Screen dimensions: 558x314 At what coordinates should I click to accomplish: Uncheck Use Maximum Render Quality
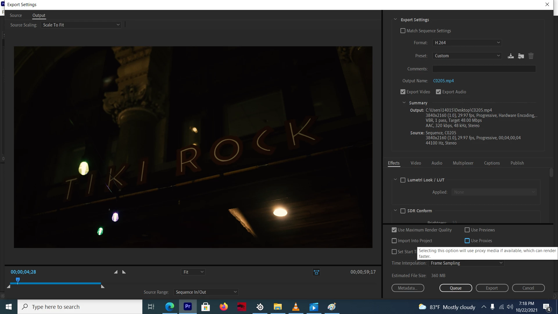click(394, 230)
